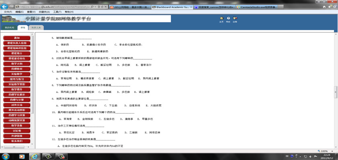338x160 pixels.
Task: Click the network tray icon
Action: (x=306, y=156)
